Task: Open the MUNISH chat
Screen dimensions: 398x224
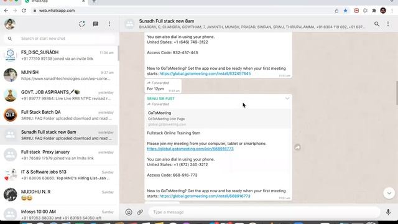Action: (x=59, y=75)
